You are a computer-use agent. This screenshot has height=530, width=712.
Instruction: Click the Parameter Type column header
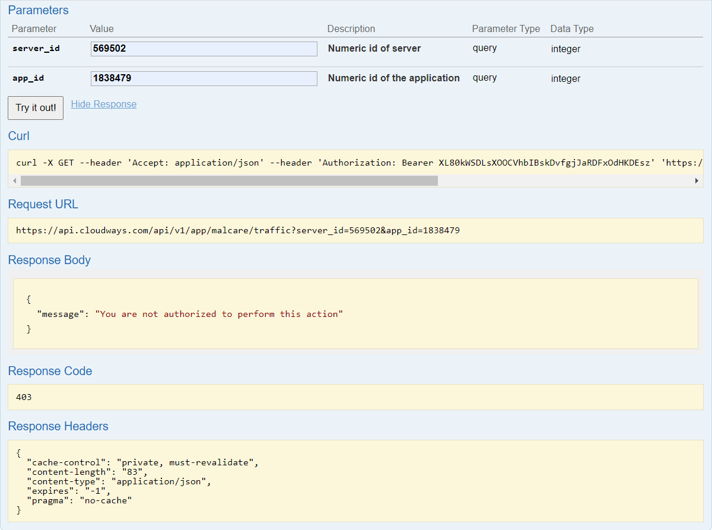pyautogui.click(x=506, y=29)
